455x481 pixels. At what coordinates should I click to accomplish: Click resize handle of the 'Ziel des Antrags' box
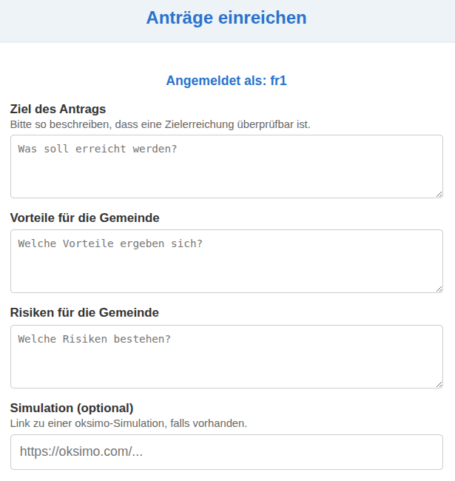coord(438,193)
